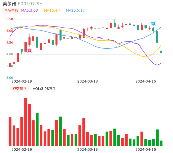Screen dimensions: 173x153
Task: Click the blue bear signal marker
Action: tap(153, 23)
